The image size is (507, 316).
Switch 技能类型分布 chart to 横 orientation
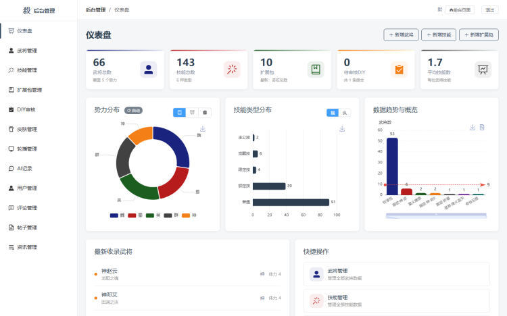333,113
